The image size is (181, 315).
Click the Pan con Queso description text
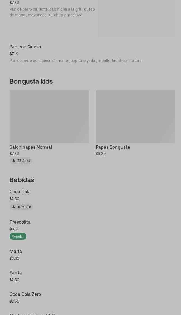[76, 61]
